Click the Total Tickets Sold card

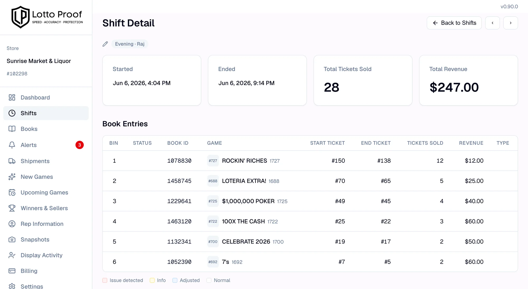pyautogui.click(x=363, y=80)
